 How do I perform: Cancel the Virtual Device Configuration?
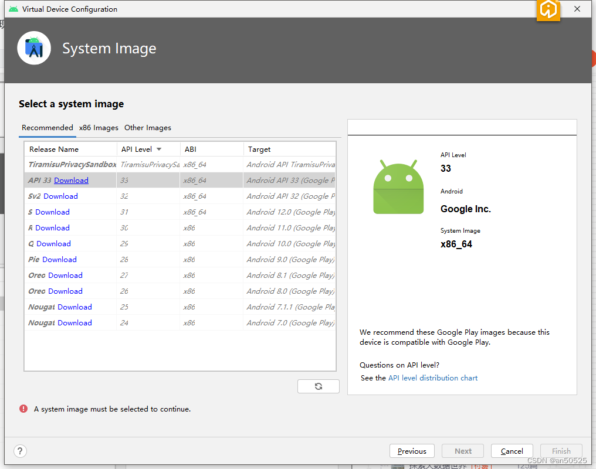point(512,451)
